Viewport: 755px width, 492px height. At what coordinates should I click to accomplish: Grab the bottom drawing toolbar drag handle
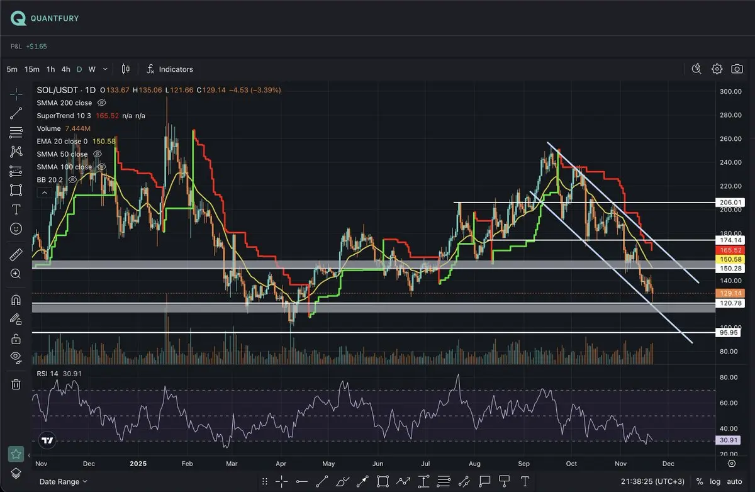pyautogui.click(x=264, y=482)
